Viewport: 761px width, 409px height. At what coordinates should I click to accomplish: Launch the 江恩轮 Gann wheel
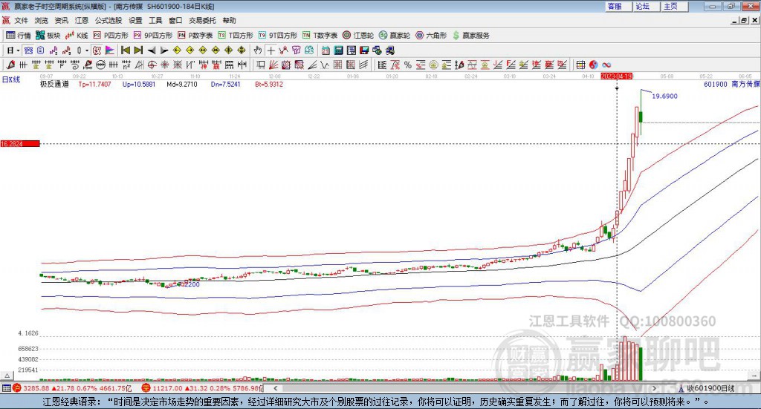coord(358,36)
